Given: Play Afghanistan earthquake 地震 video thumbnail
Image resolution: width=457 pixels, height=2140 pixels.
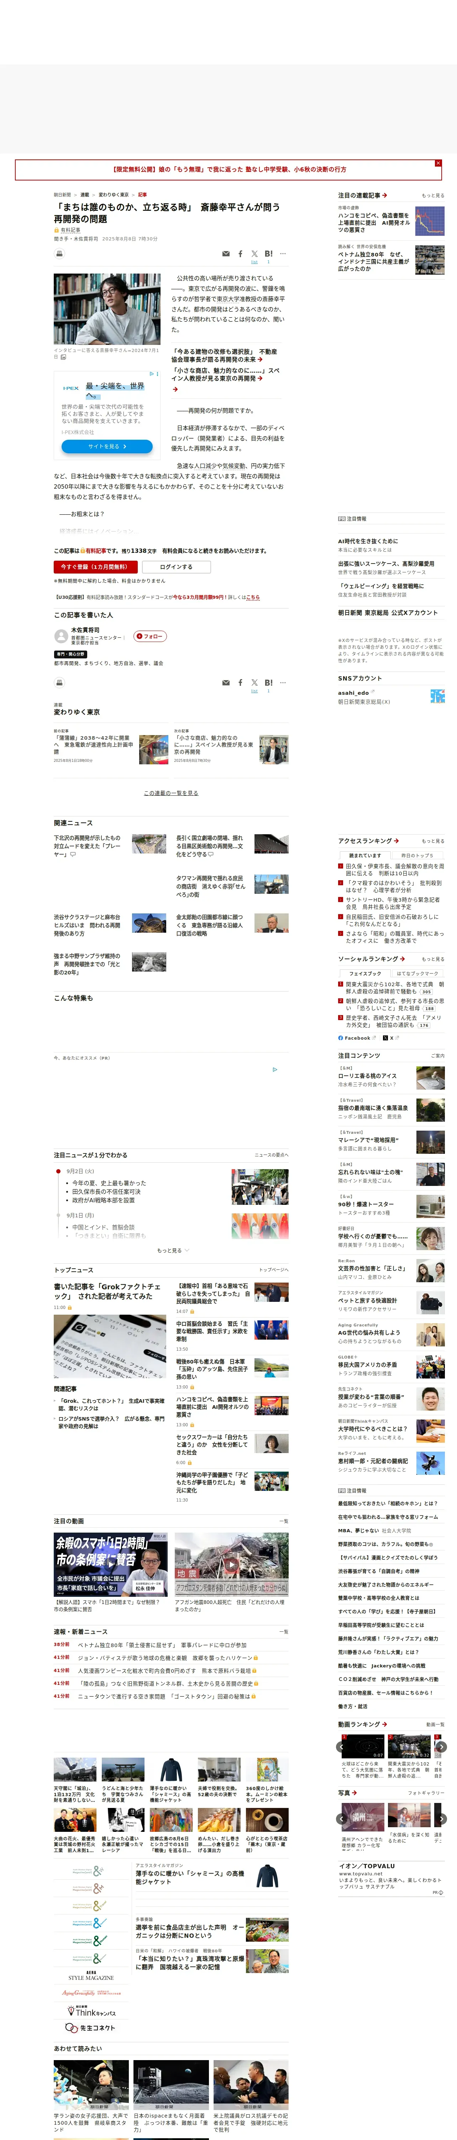Looking at the screenshot, I should coord(231,1564).
